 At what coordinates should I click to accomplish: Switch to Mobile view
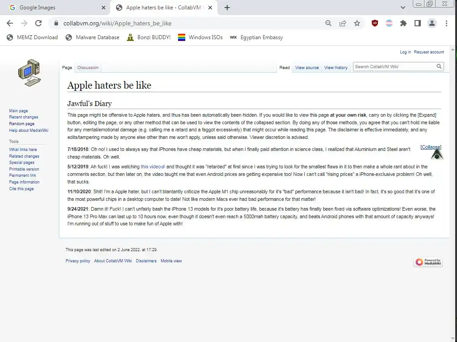pyautogui.click(x=171, y=261)
